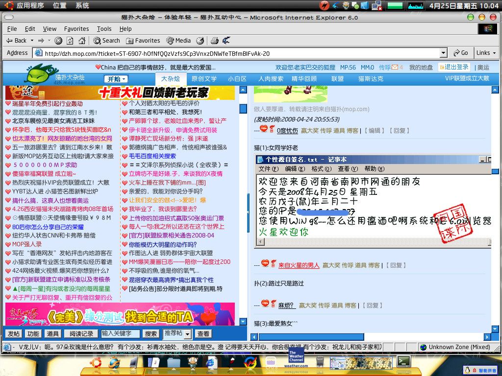Click the Home icon in IE toolbar
The width and height of the screenshot is (502, 376).
(82, 41)
